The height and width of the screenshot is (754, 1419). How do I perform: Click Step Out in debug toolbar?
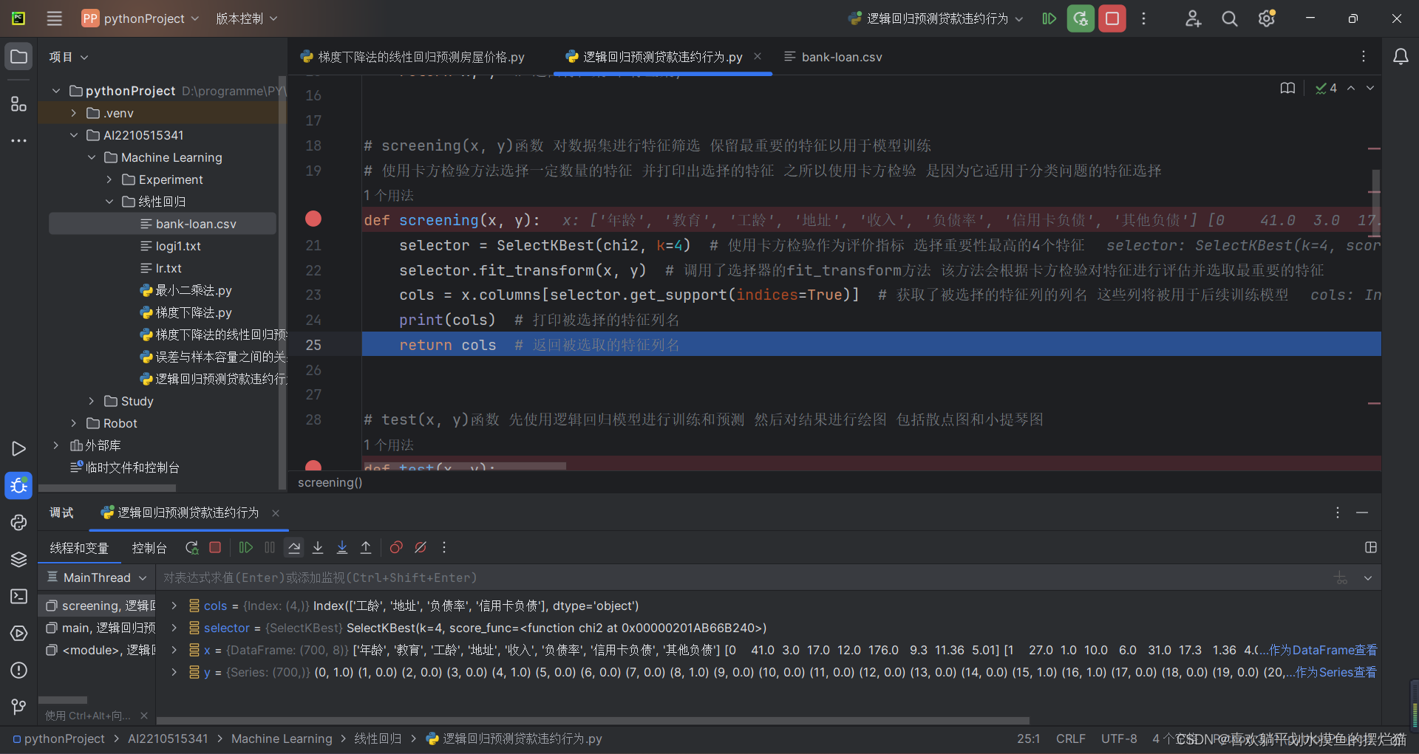[x=366, y=548]
